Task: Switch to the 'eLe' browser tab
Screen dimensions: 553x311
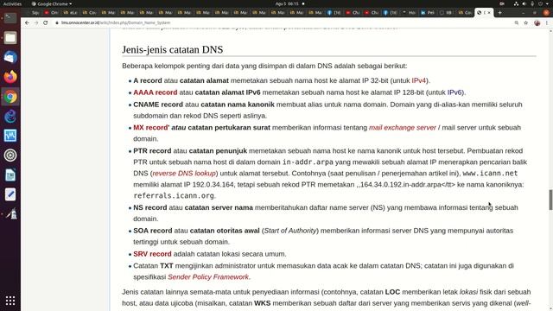Action: (70, 13)
